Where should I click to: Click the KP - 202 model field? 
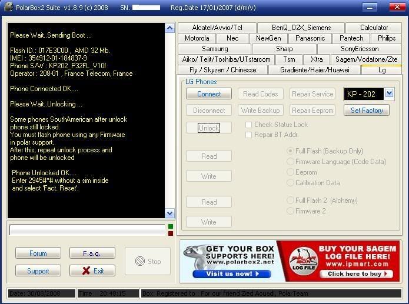click(x=364, y=94)
